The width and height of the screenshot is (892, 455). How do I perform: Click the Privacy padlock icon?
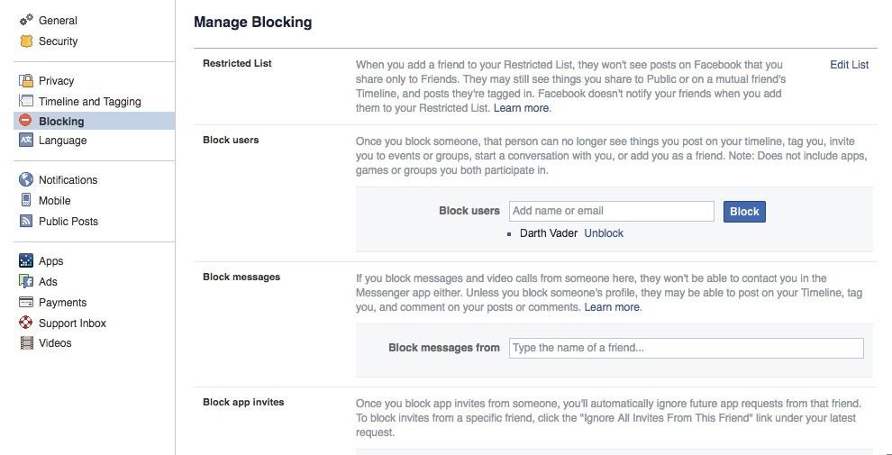pos(26,81)
